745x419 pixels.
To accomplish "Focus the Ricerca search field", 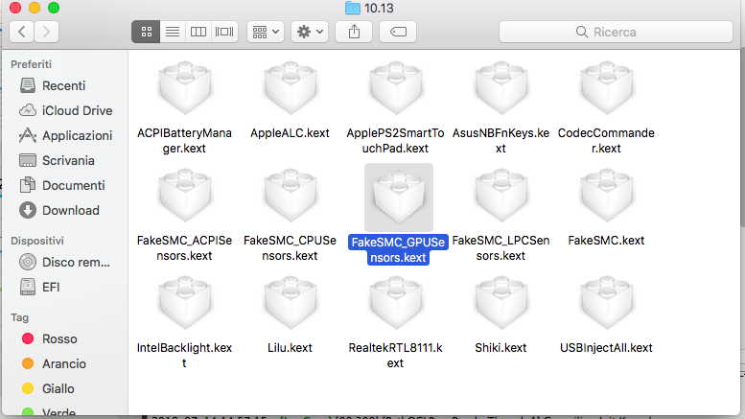I will pyautogui.click(x=616, y=32).
